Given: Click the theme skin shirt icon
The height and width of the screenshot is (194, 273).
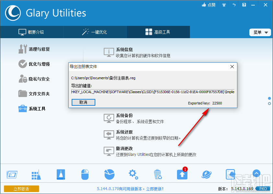Looking at the screenshot, I should click(224, 5).
